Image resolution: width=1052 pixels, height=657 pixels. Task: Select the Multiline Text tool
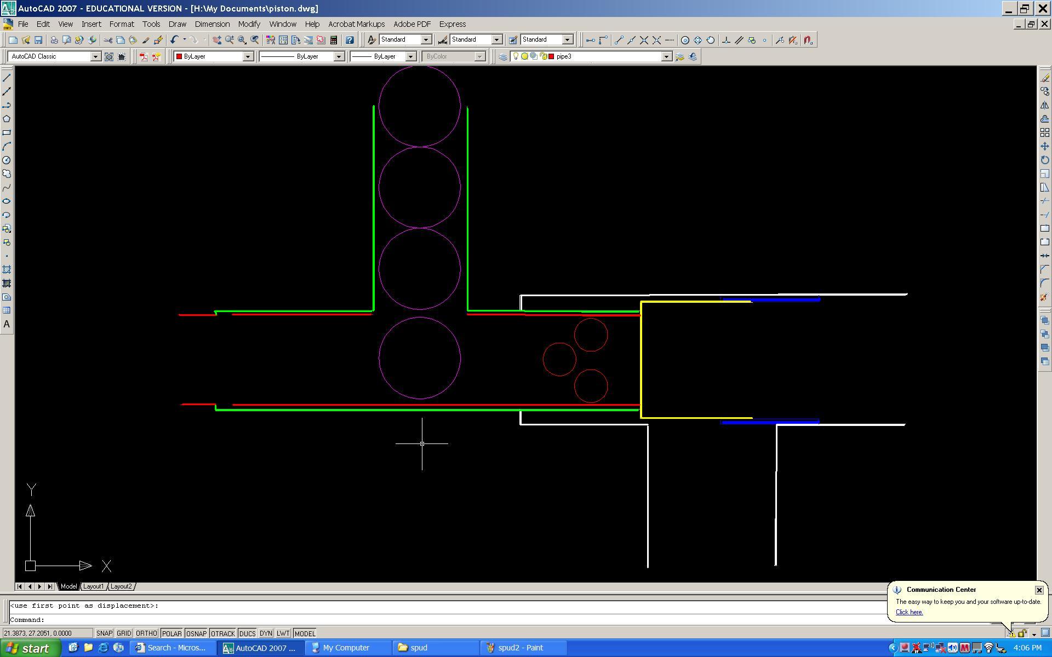[7, 324]
